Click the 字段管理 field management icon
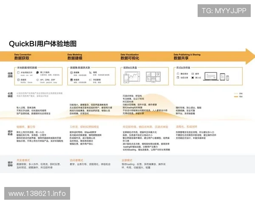255x204 pixels. (91, 80)
